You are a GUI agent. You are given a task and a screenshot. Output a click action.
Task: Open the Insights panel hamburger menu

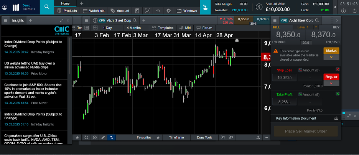pos(6,20)
